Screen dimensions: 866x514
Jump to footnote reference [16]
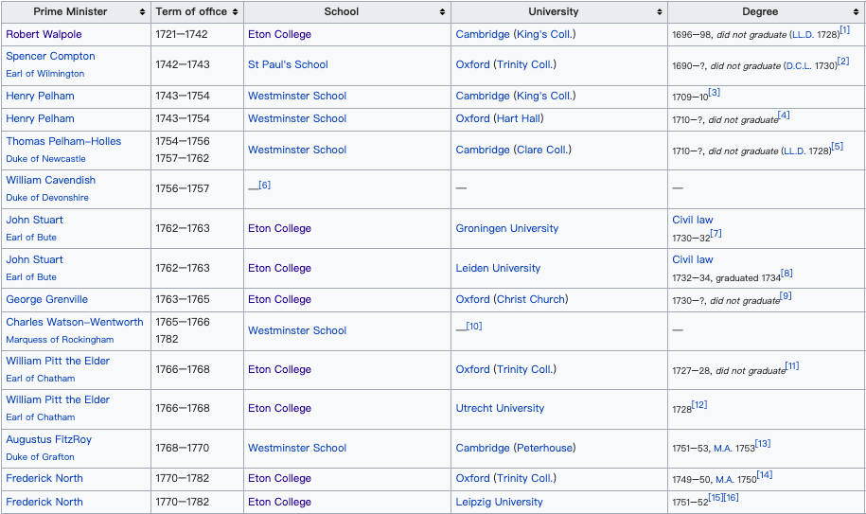click(x=732, y=498)
